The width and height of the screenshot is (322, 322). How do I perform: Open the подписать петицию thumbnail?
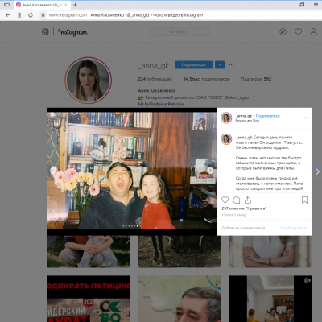[x=88, y=299]
